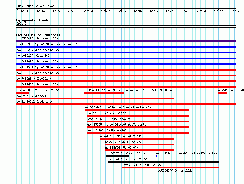Select nsv6419686 (Sedlazeck2020) label

tap(38, 84)
